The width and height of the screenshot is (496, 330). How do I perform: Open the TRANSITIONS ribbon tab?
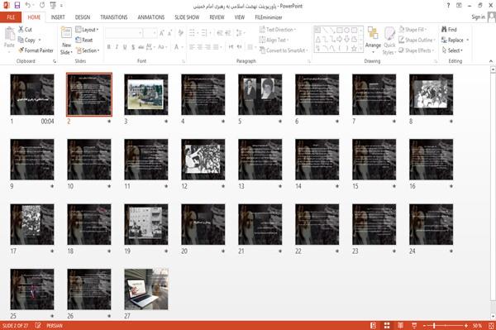click(114, 17)
